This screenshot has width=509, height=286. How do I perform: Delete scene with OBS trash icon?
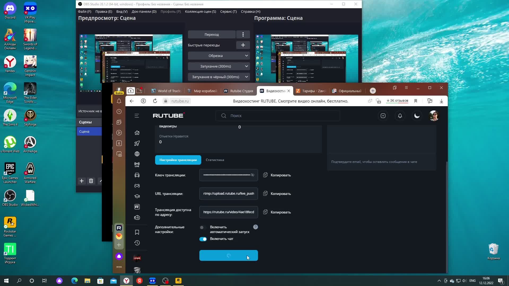(x=91, y=181)
